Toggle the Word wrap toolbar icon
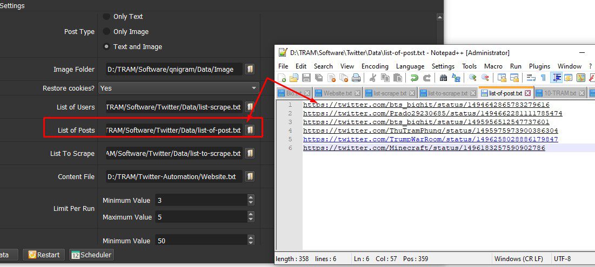595x267 pixels. tap(531, 78)
